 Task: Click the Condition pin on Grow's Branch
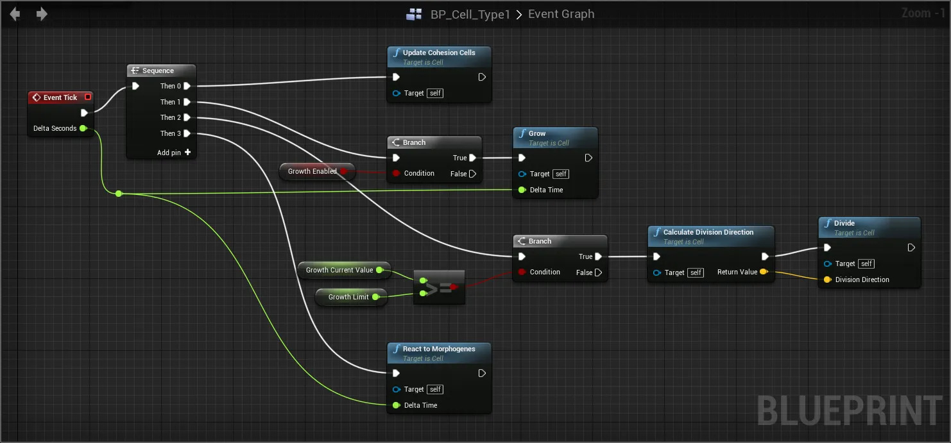click(396, 173)
